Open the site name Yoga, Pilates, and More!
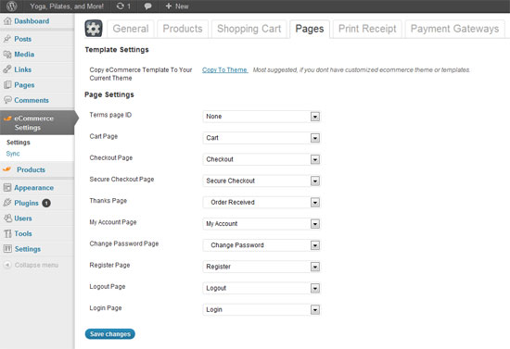510x349 pixels. 67,6
